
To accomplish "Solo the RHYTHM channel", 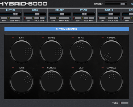I will click(12, 18).
